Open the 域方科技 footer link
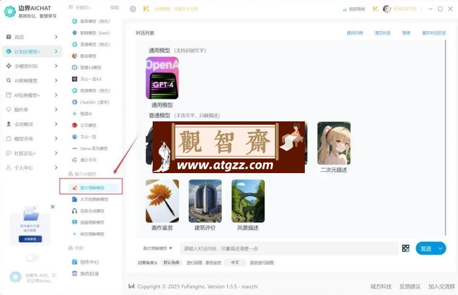This screenshot has width=458, height=295. point(381,286)
